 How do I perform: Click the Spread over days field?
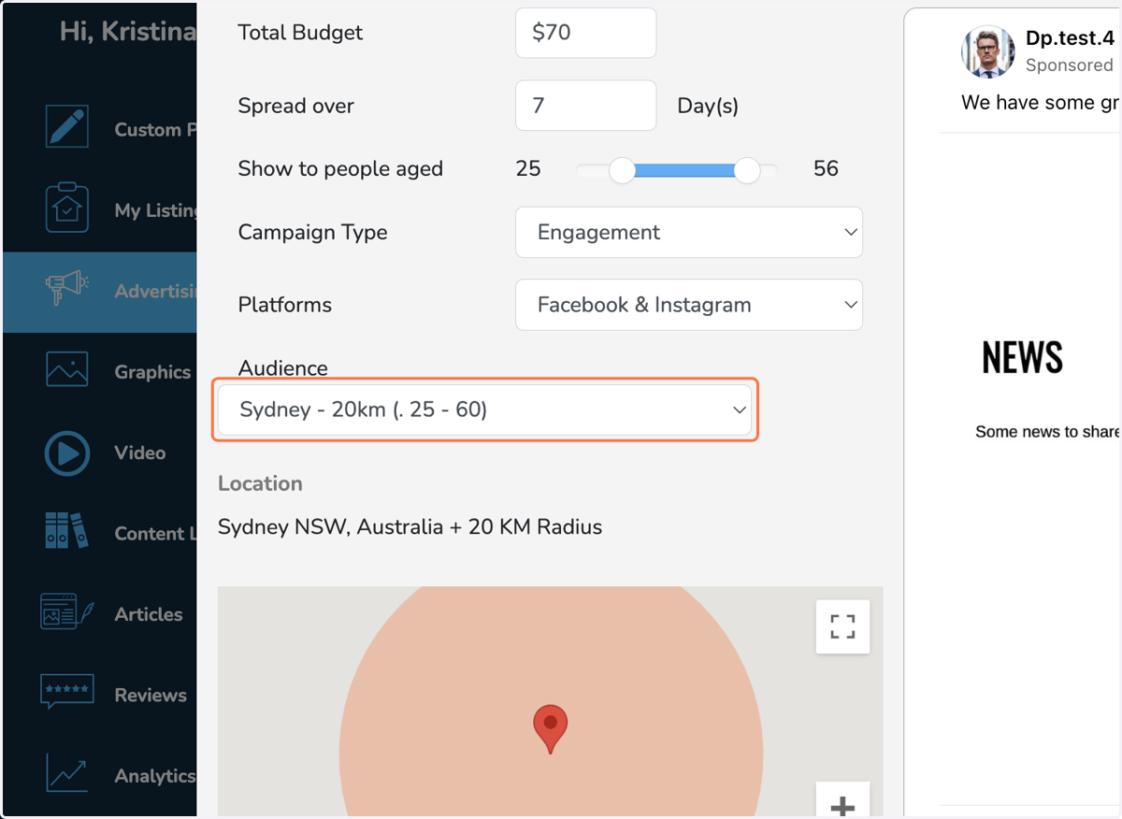pyautogui.click(x=586, y=105)
